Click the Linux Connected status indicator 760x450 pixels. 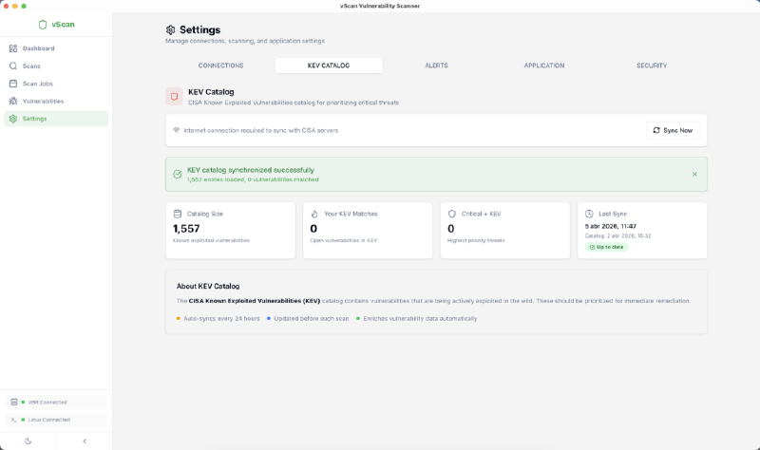tap(56, 420)
